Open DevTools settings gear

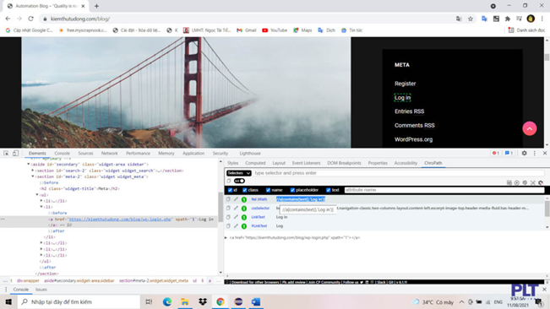point(524,153)
